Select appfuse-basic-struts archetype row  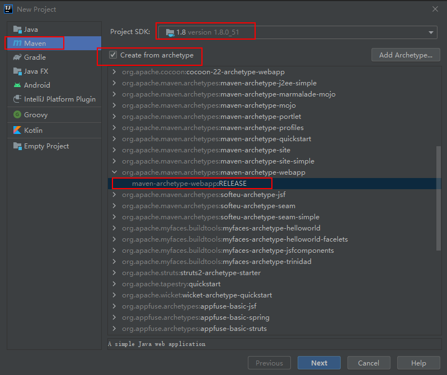tap(275, 328)
